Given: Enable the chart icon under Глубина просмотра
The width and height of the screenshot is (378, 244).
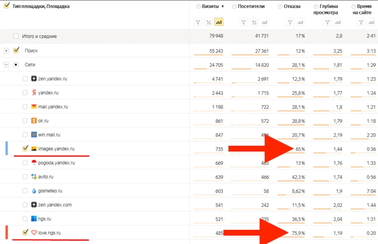Looking at the screenshot, I should coord(338,22).
